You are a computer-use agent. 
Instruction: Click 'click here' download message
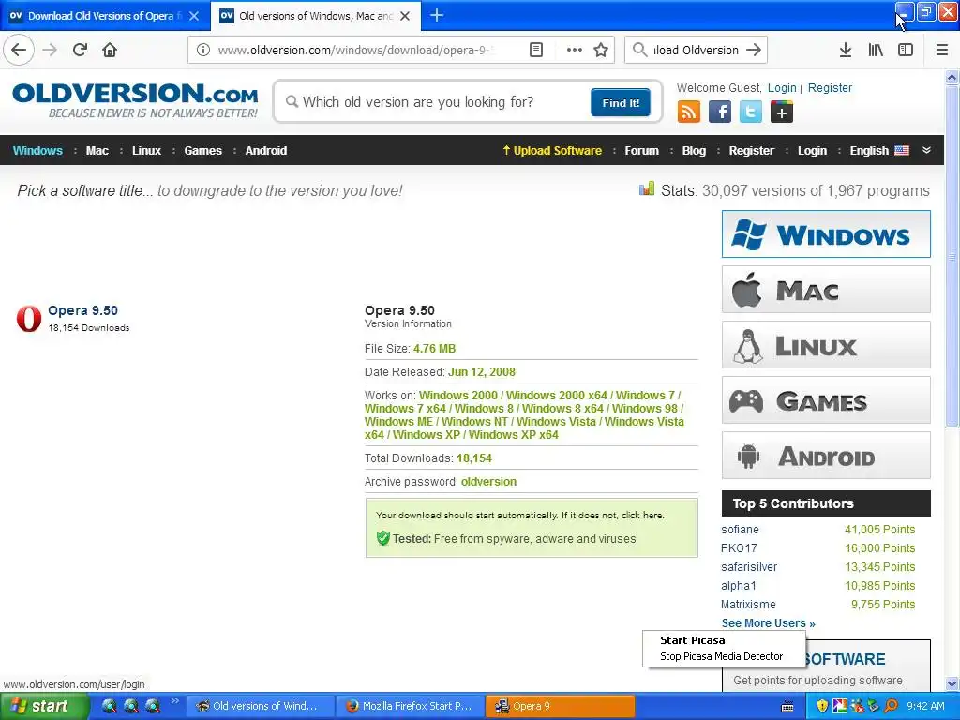[642, 515]
